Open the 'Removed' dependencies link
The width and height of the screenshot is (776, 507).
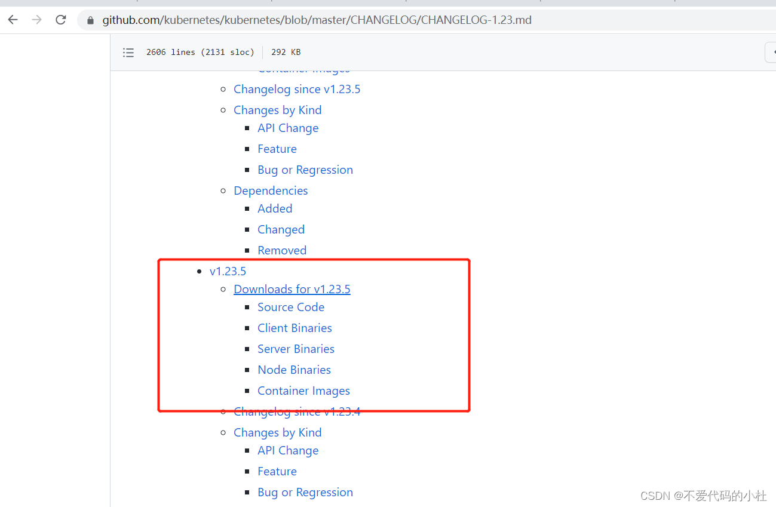coord(282,250)
